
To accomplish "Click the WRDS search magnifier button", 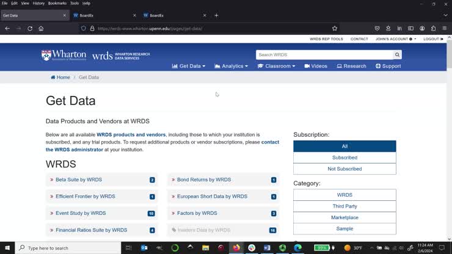I will pyautogui.click(x=397, y=55).
